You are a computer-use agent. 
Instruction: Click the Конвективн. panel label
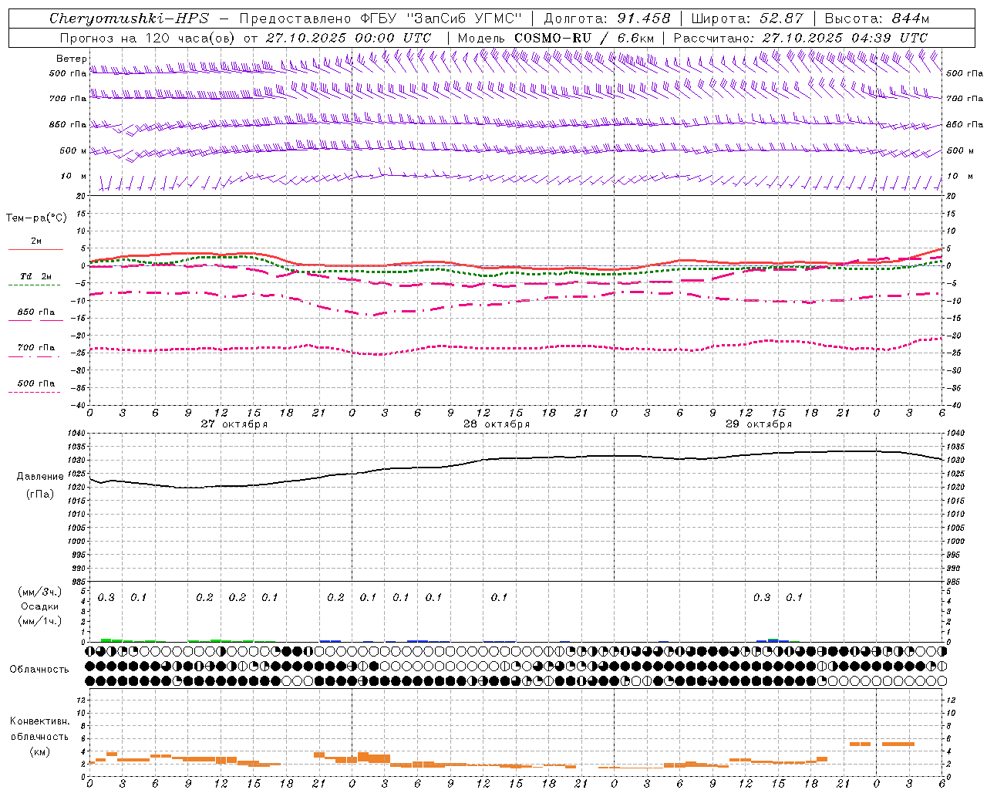click(x=40, y=721)
